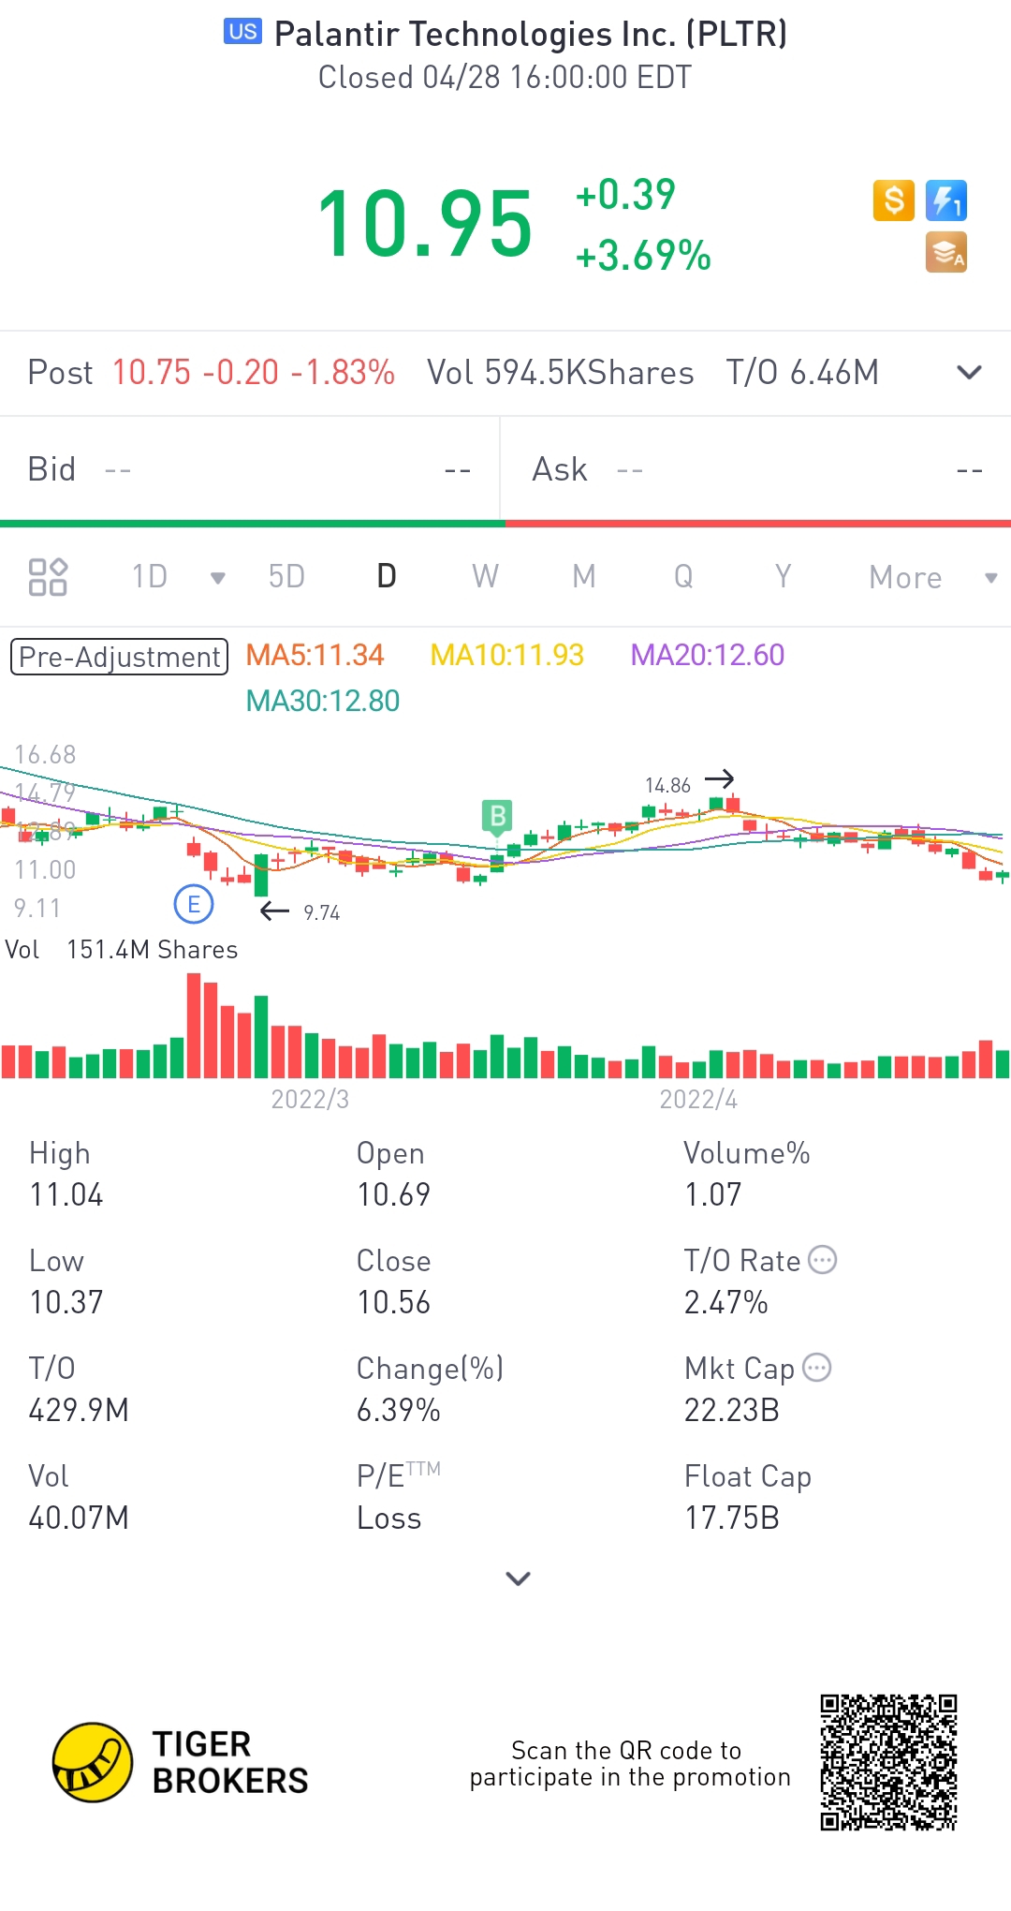Tap the blue lightning bolt icon
Image resolution: width=1011 pixels, height=1911 pixels.
[x=946, y=200]
